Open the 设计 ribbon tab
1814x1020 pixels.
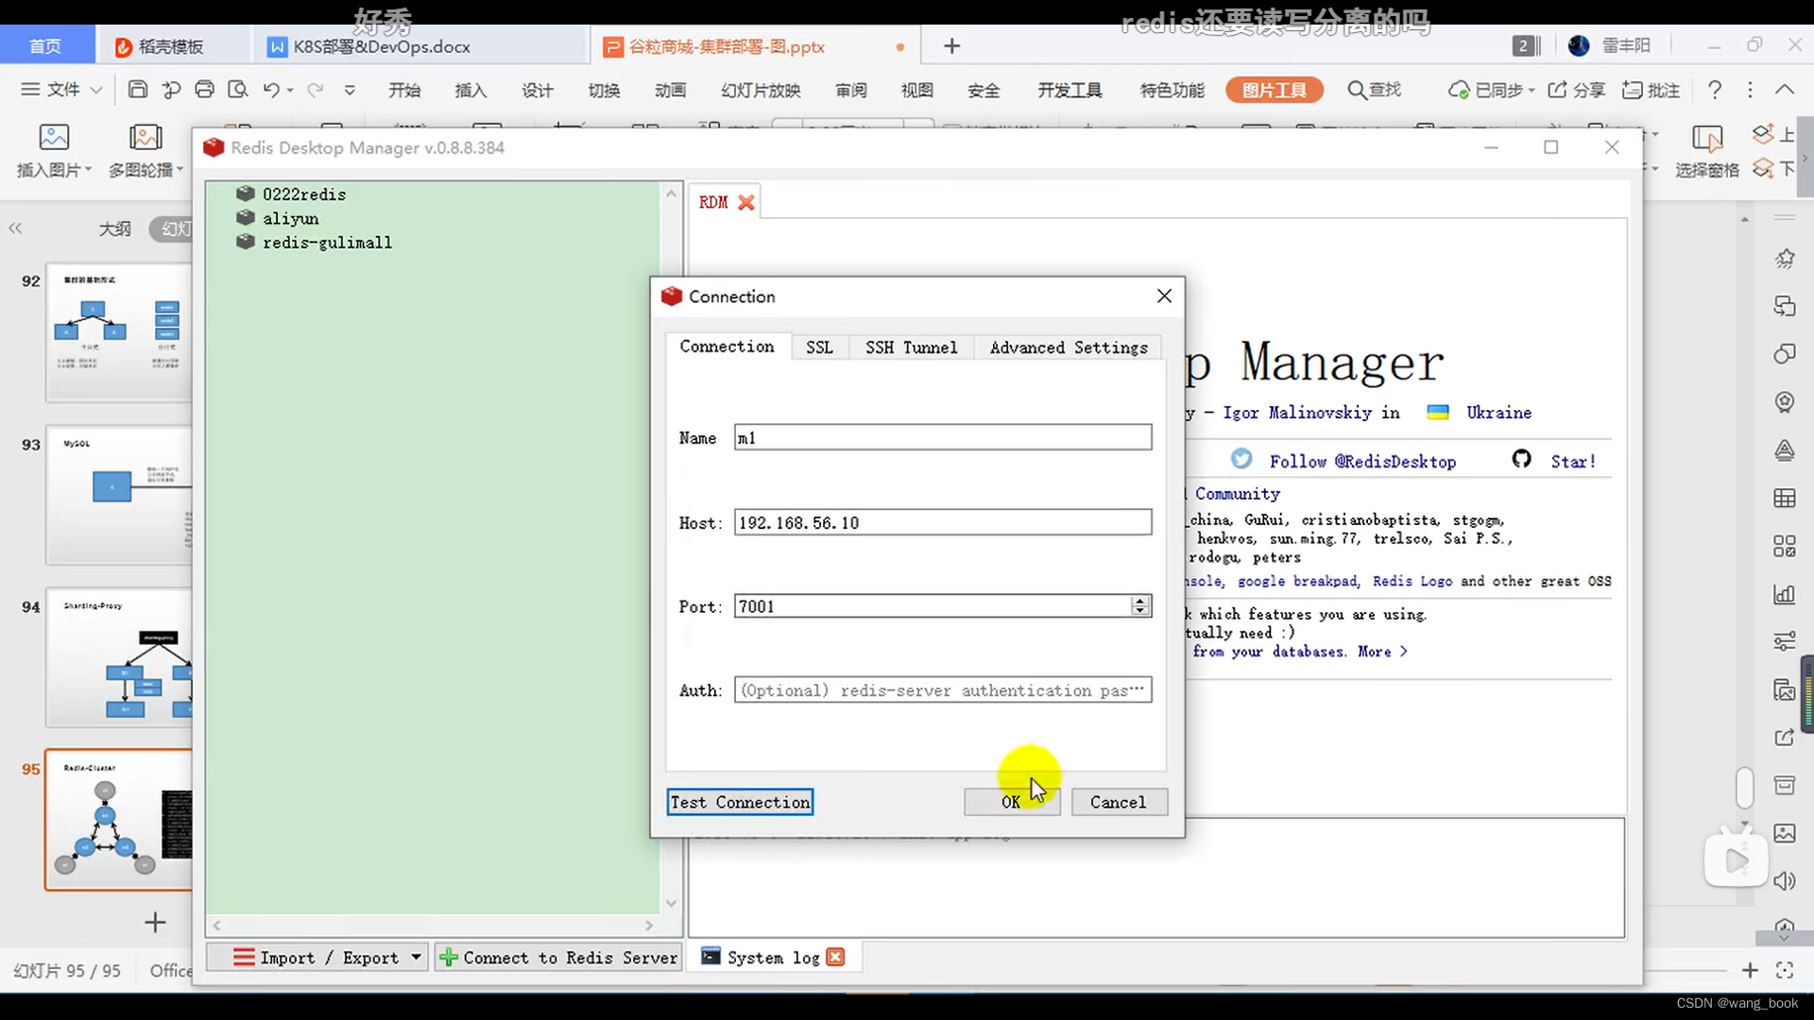click(x=538, y=90)
